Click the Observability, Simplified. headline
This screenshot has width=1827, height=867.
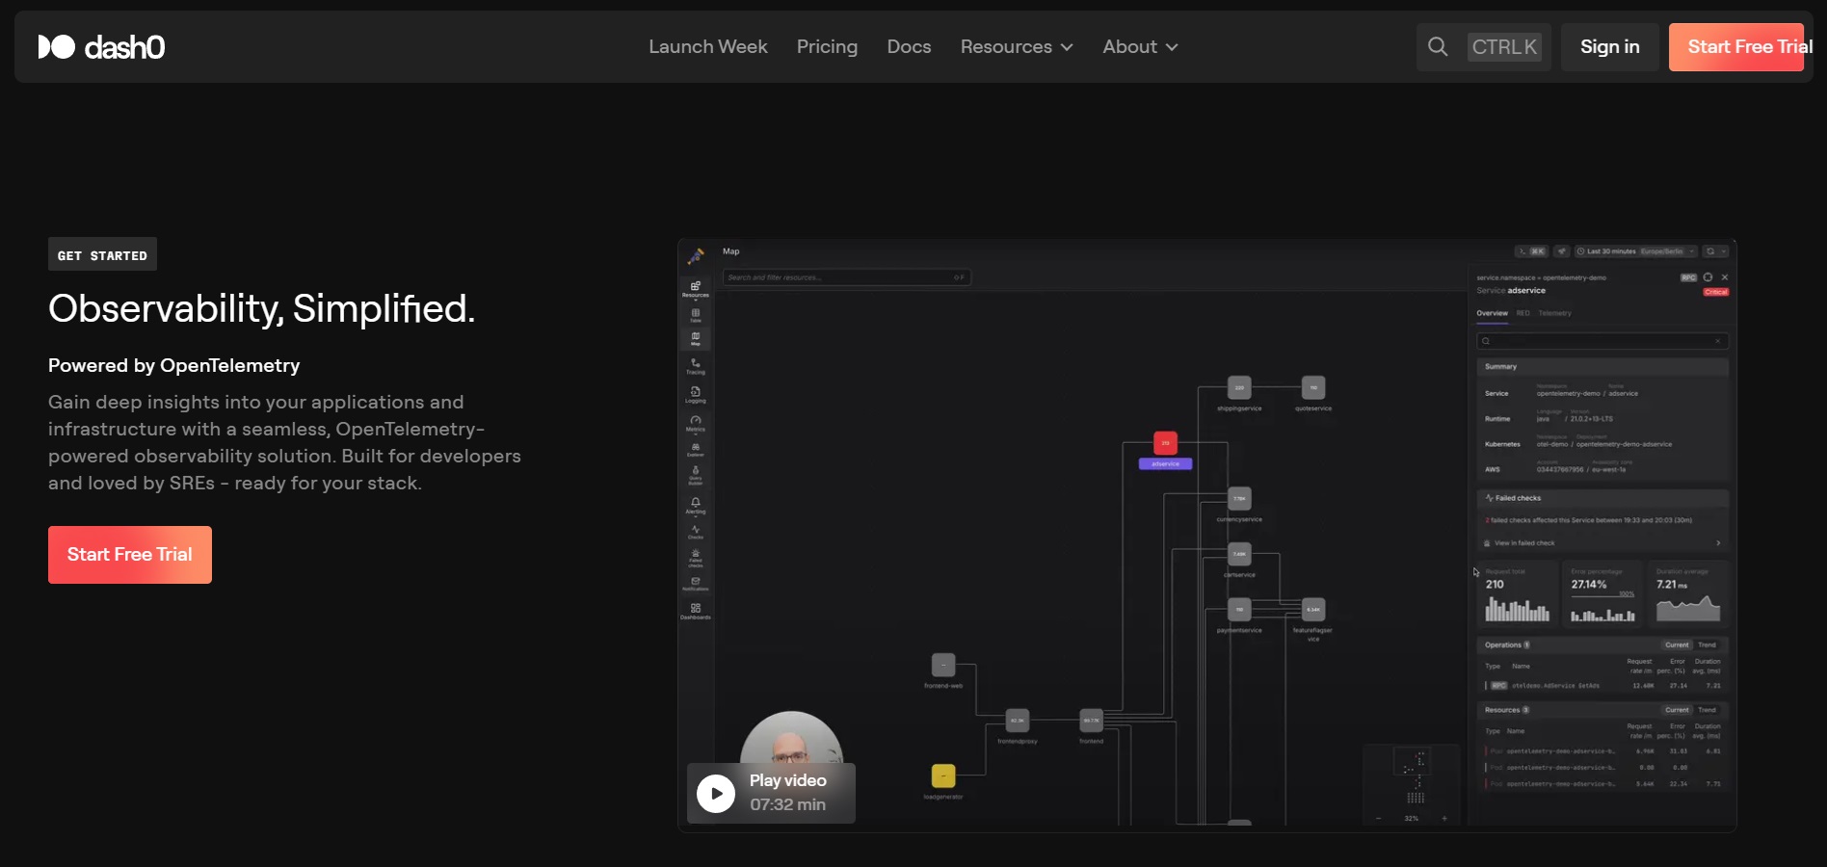coord(262,308)
